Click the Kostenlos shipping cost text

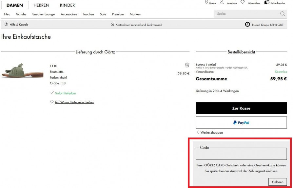point(281,72)
